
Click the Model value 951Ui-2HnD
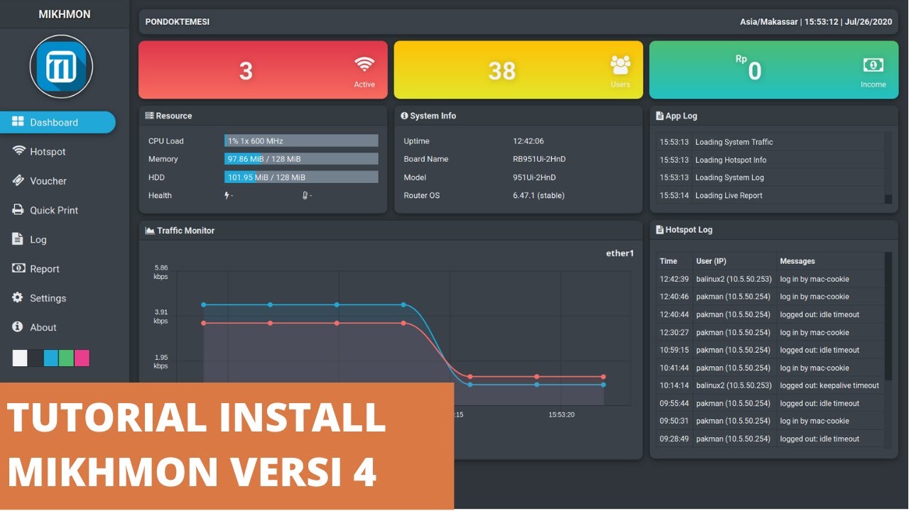point(534,177)
